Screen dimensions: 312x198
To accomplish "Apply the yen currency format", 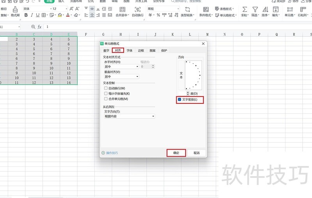I will [150, 15].
